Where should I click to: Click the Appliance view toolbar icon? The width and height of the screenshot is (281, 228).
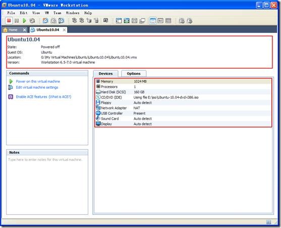(x=160, y=21)
